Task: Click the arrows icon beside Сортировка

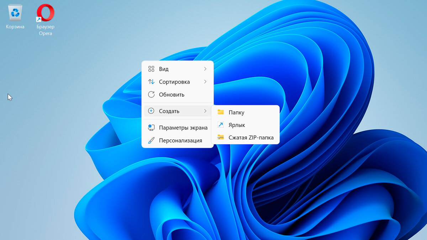Action: pos(151,82)
